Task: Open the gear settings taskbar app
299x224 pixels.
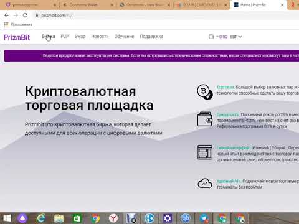Action: click(168, 218)
